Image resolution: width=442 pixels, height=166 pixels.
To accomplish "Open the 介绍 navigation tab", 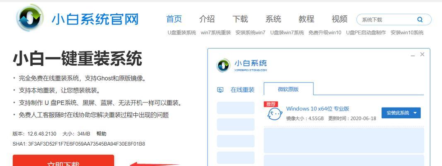I will 207,19.
